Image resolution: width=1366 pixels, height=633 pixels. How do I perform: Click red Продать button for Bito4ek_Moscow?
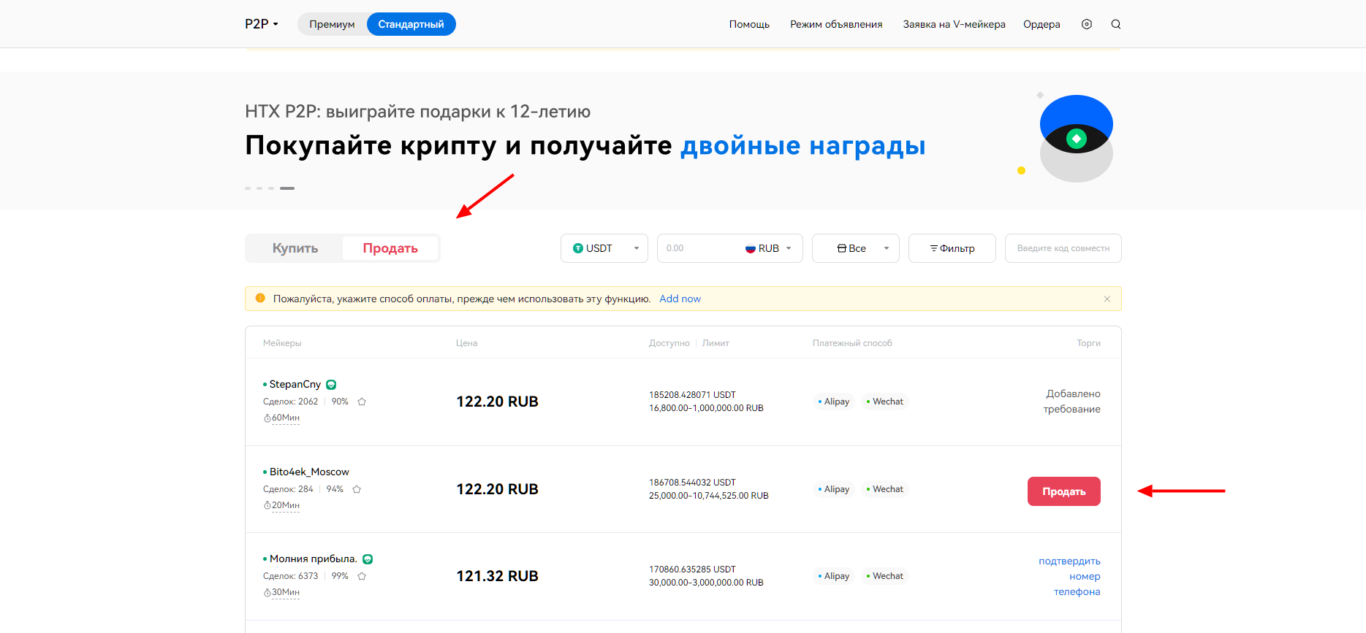[x=1063, y=491]
